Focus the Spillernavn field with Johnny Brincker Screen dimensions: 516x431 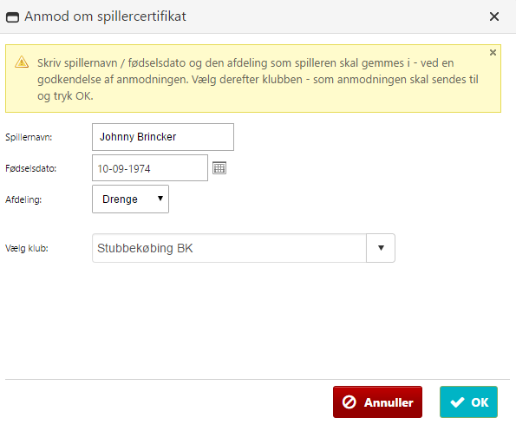tap(163, 137)
